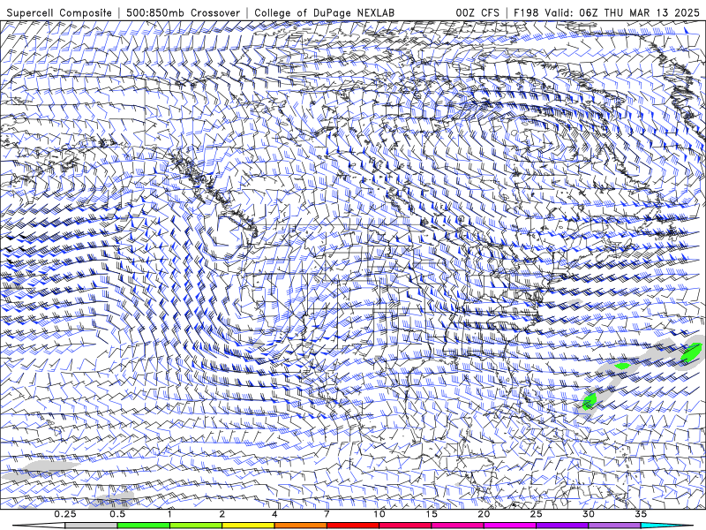Select the lavender 30–35 color bar segment
The height and width of the screenshot is (530, 706).
(614, 526)
